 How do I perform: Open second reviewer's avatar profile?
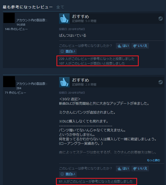point(9,82)
